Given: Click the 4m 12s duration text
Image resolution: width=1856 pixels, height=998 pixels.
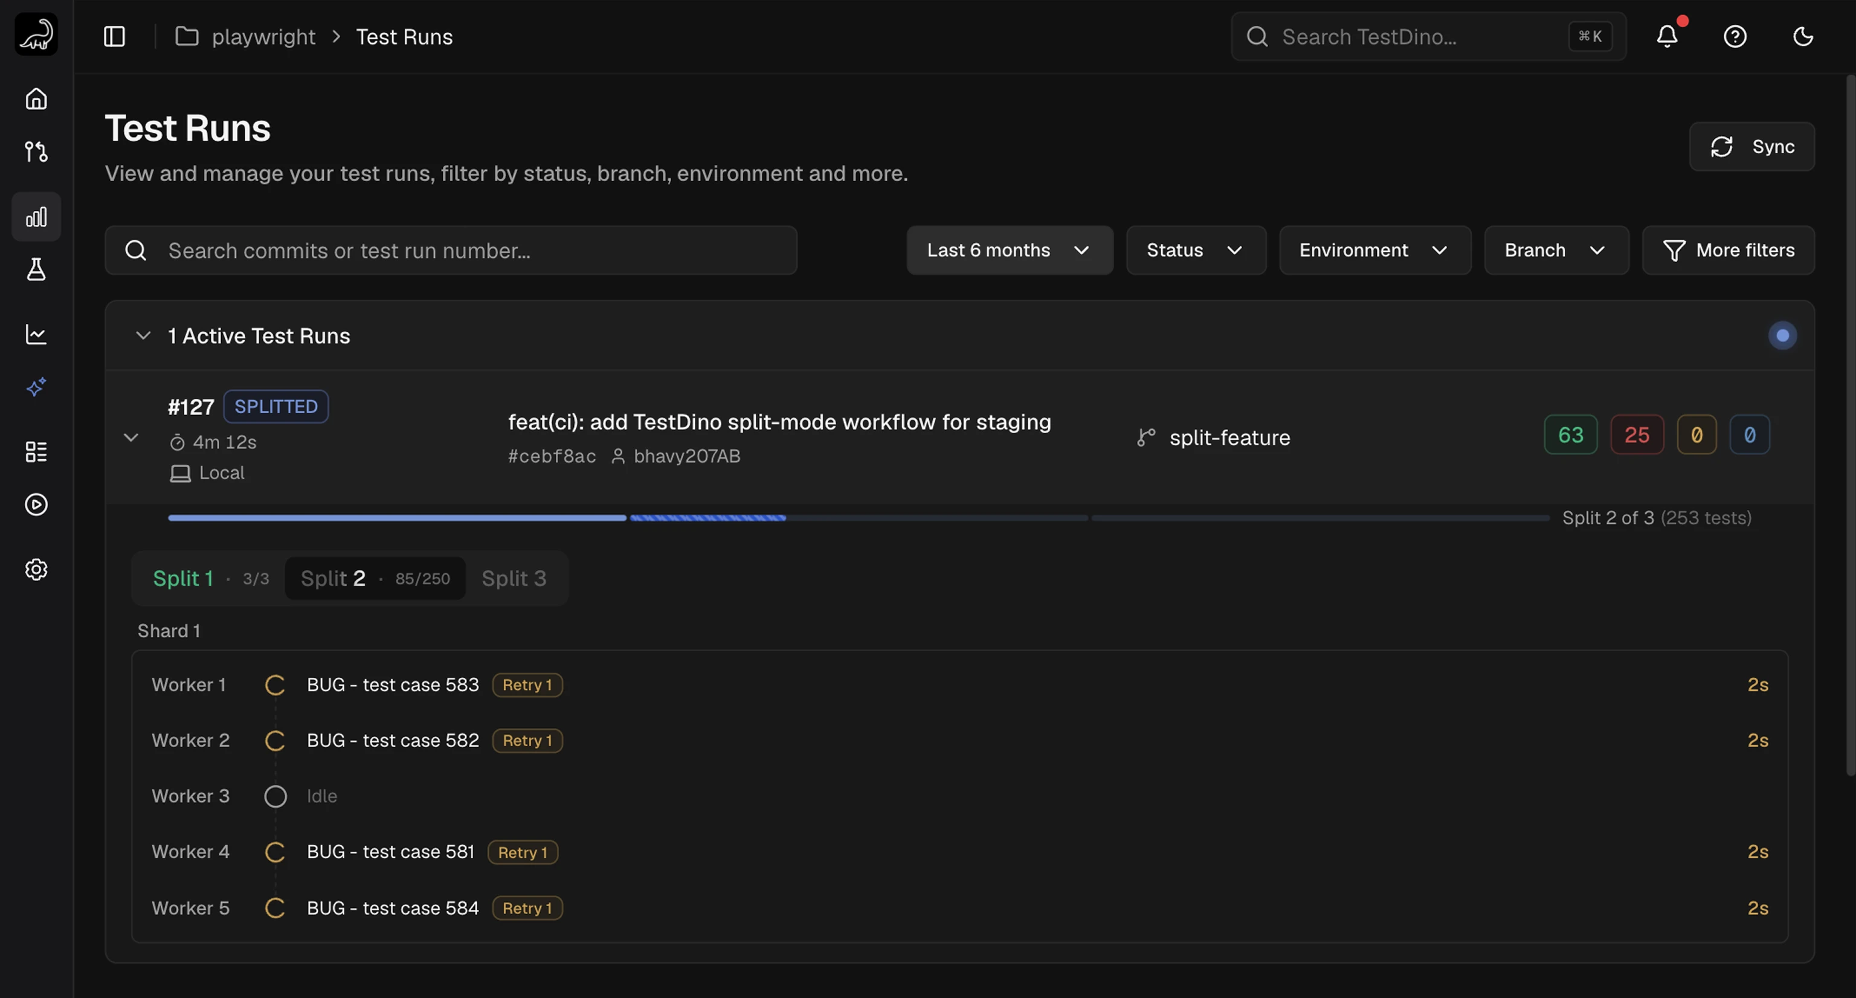Looking at the screenshot, I should point(224,442).
